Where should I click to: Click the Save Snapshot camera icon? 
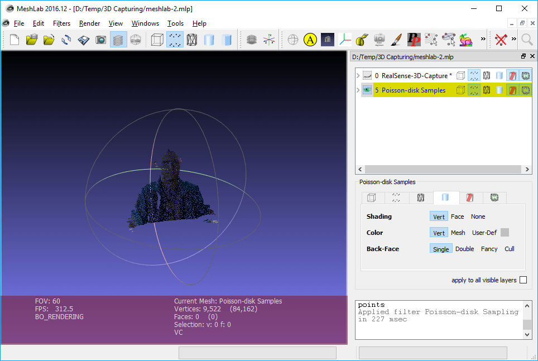tap(100, 40)
